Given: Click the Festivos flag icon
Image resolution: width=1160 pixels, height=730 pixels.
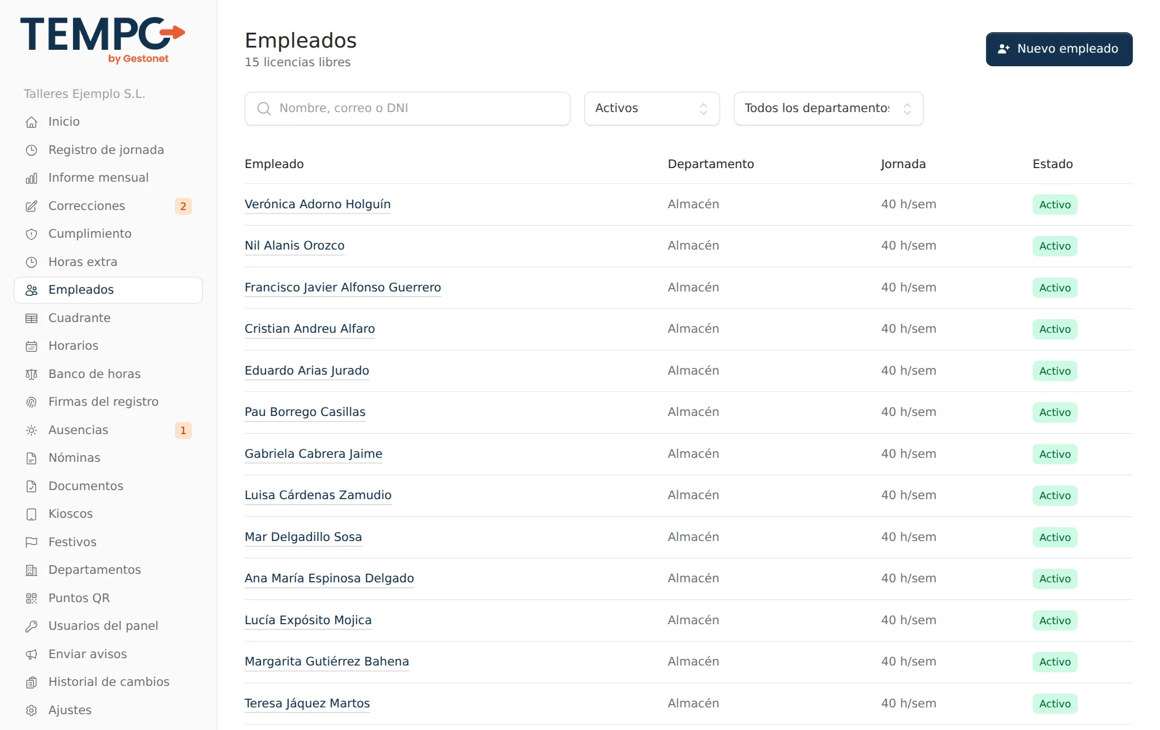Looking at the screenshot, I should pos(32,542).
